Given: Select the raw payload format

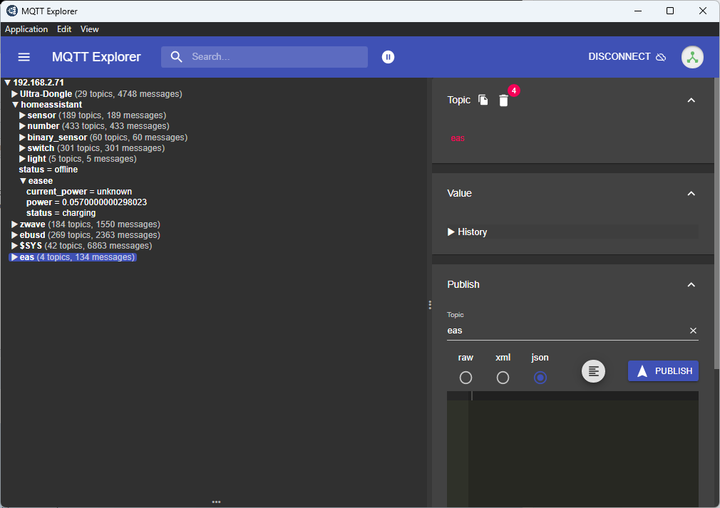Looking at the screenshot, I should [466, 378].
